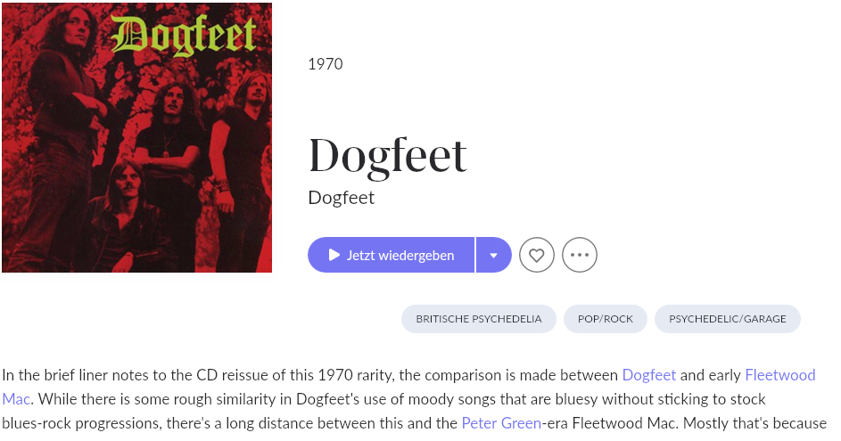Select the Psychedelic/Garage genre tag
Viewport: 841px width, 441px height.
point(728,319)
